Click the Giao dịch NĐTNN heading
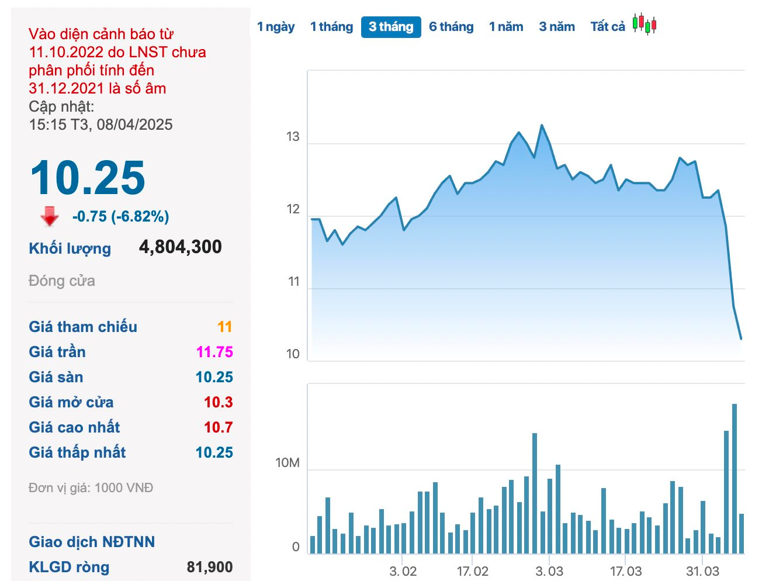776x581 pixels. [x=92, y=542]
